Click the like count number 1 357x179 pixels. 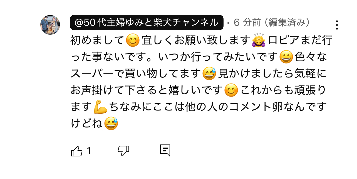[x=89, y=151]
